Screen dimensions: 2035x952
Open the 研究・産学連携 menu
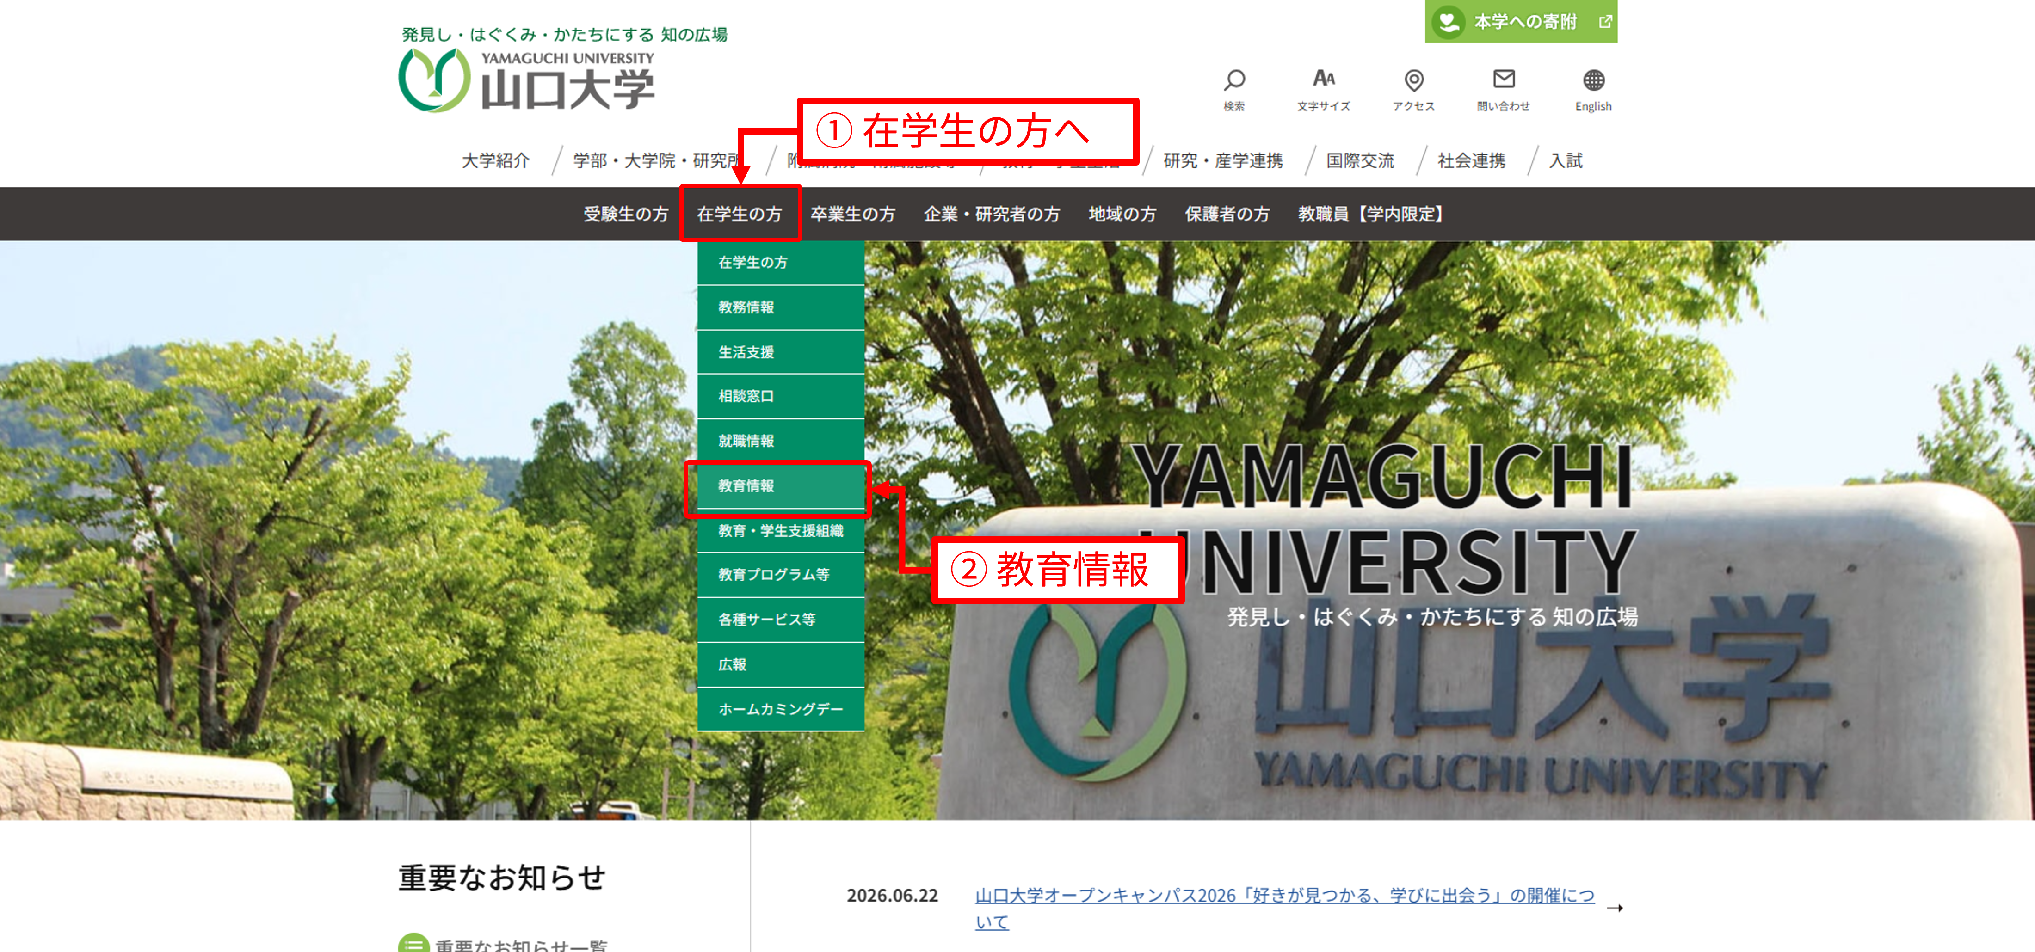(1223, 160)
